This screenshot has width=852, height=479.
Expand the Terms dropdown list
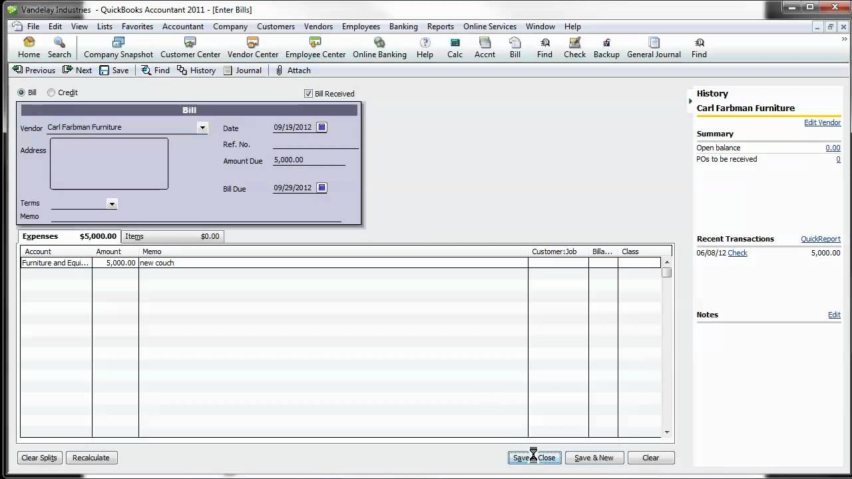coord(112,204)
